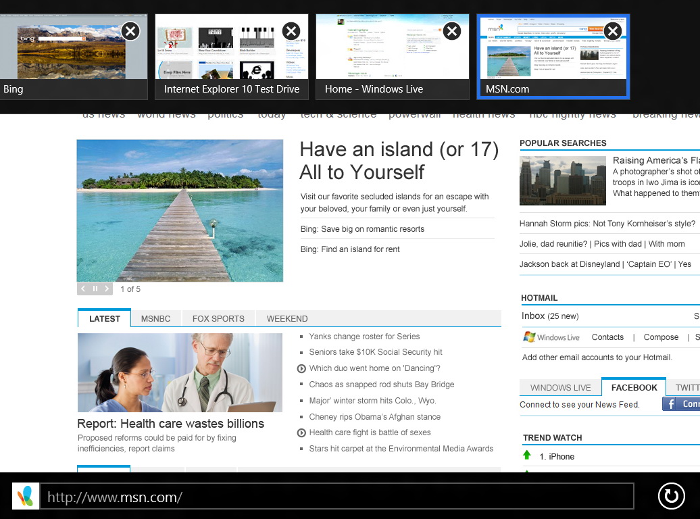Open Hotmail Inbox (25 new)
This screenshot has height=519, width=700.
click(x=549, y=316)
